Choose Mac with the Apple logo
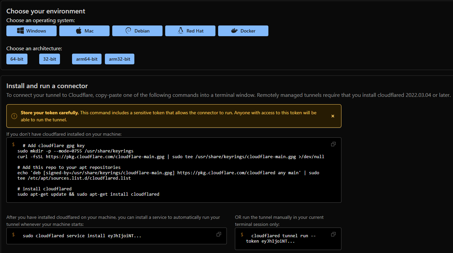Image resolution: width=453 pixels, height=253 pixels. click(84, 31)
